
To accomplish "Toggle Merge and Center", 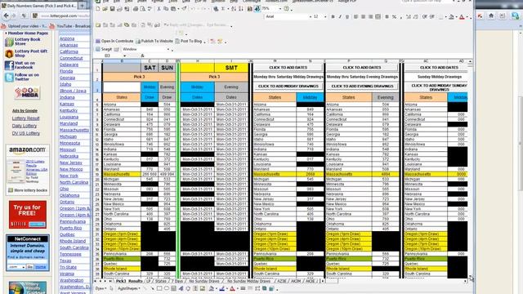I will point(378,16).
